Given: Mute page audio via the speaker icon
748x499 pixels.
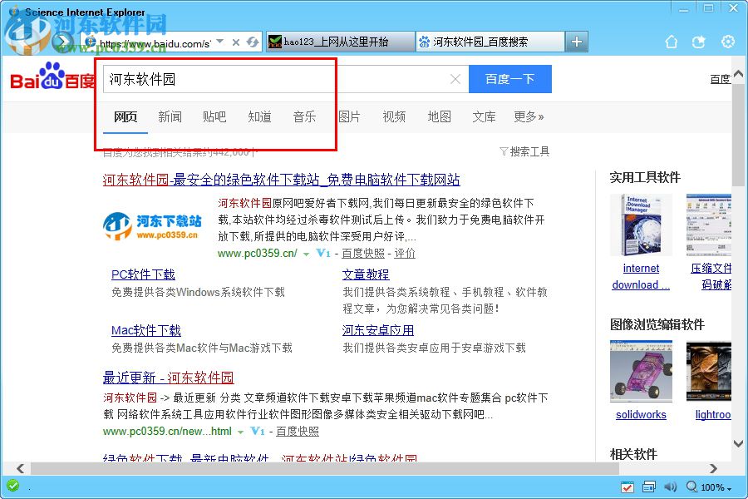Looking at the screenshot, I should 671,487.
